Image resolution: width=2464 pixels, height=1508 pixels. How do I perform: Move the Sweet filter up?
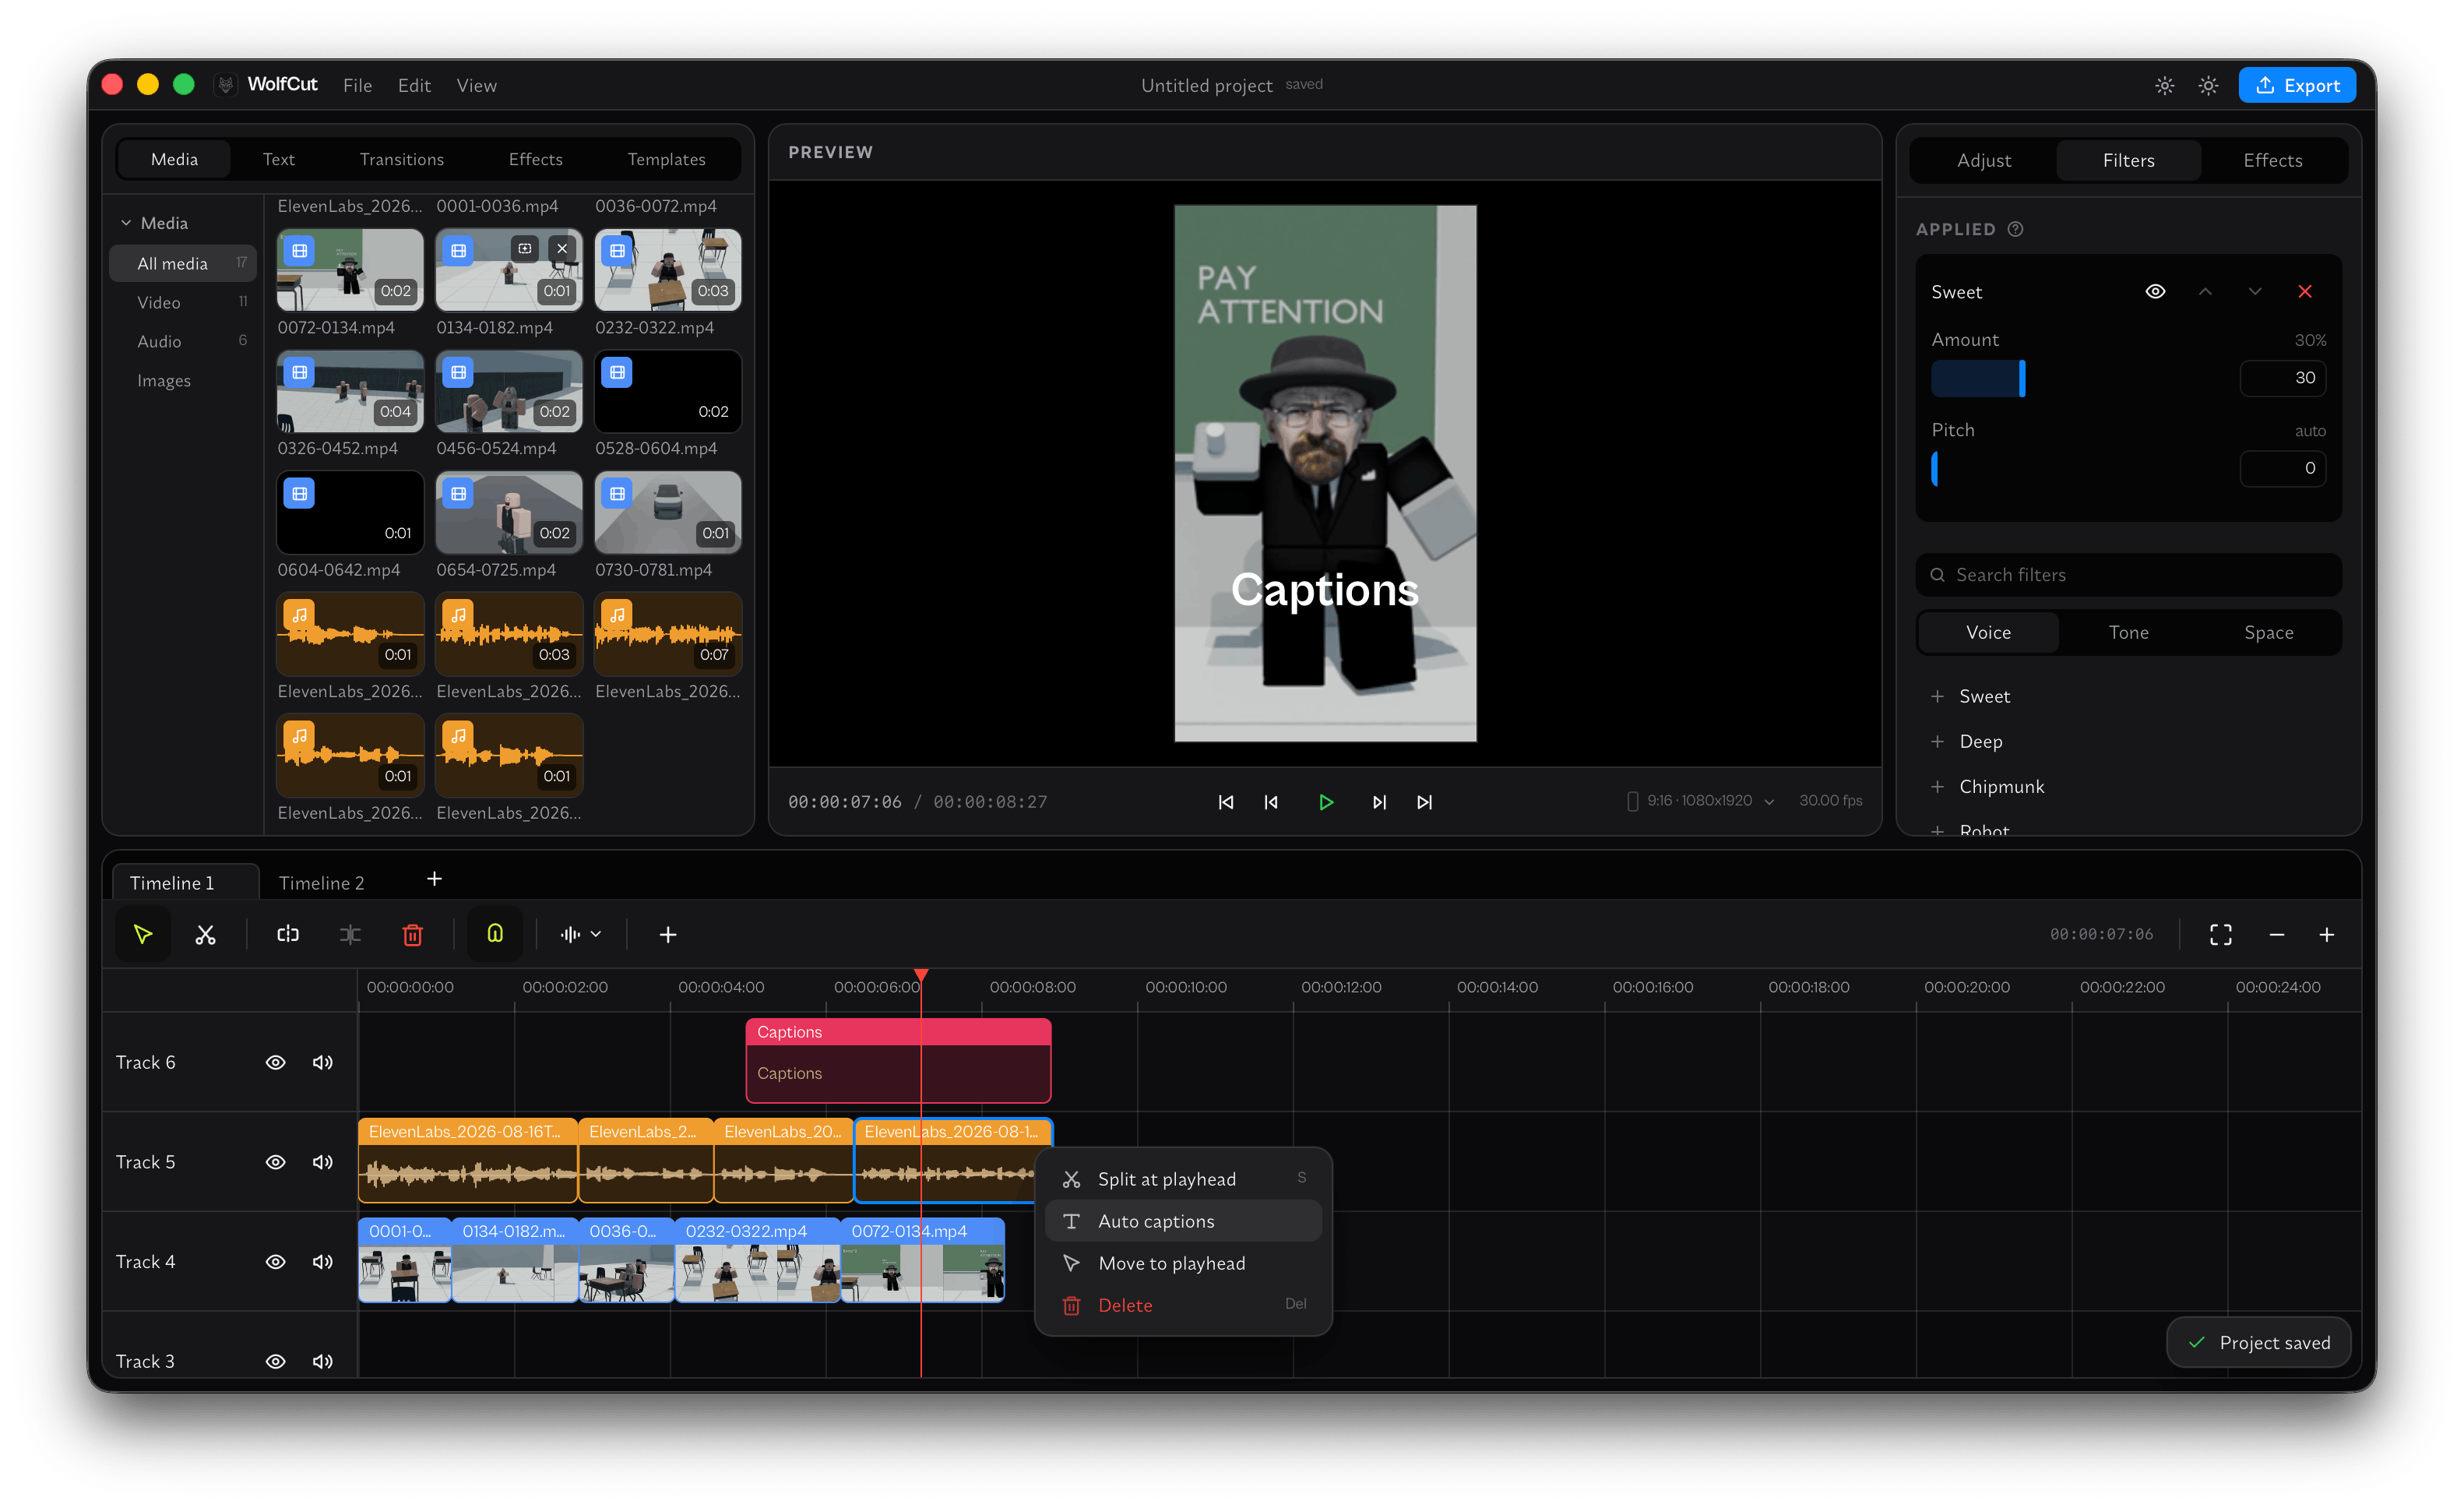(2205, 291)
